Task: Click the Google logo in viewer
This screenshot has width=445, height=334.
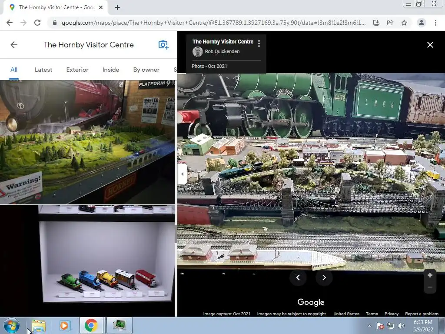Action: [311, 302]
